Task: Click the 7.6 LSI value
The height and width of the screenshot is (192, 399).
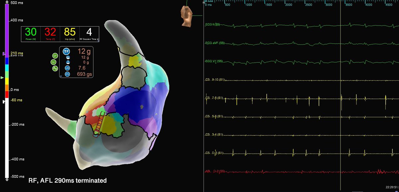Action: (x=82, y=68)
